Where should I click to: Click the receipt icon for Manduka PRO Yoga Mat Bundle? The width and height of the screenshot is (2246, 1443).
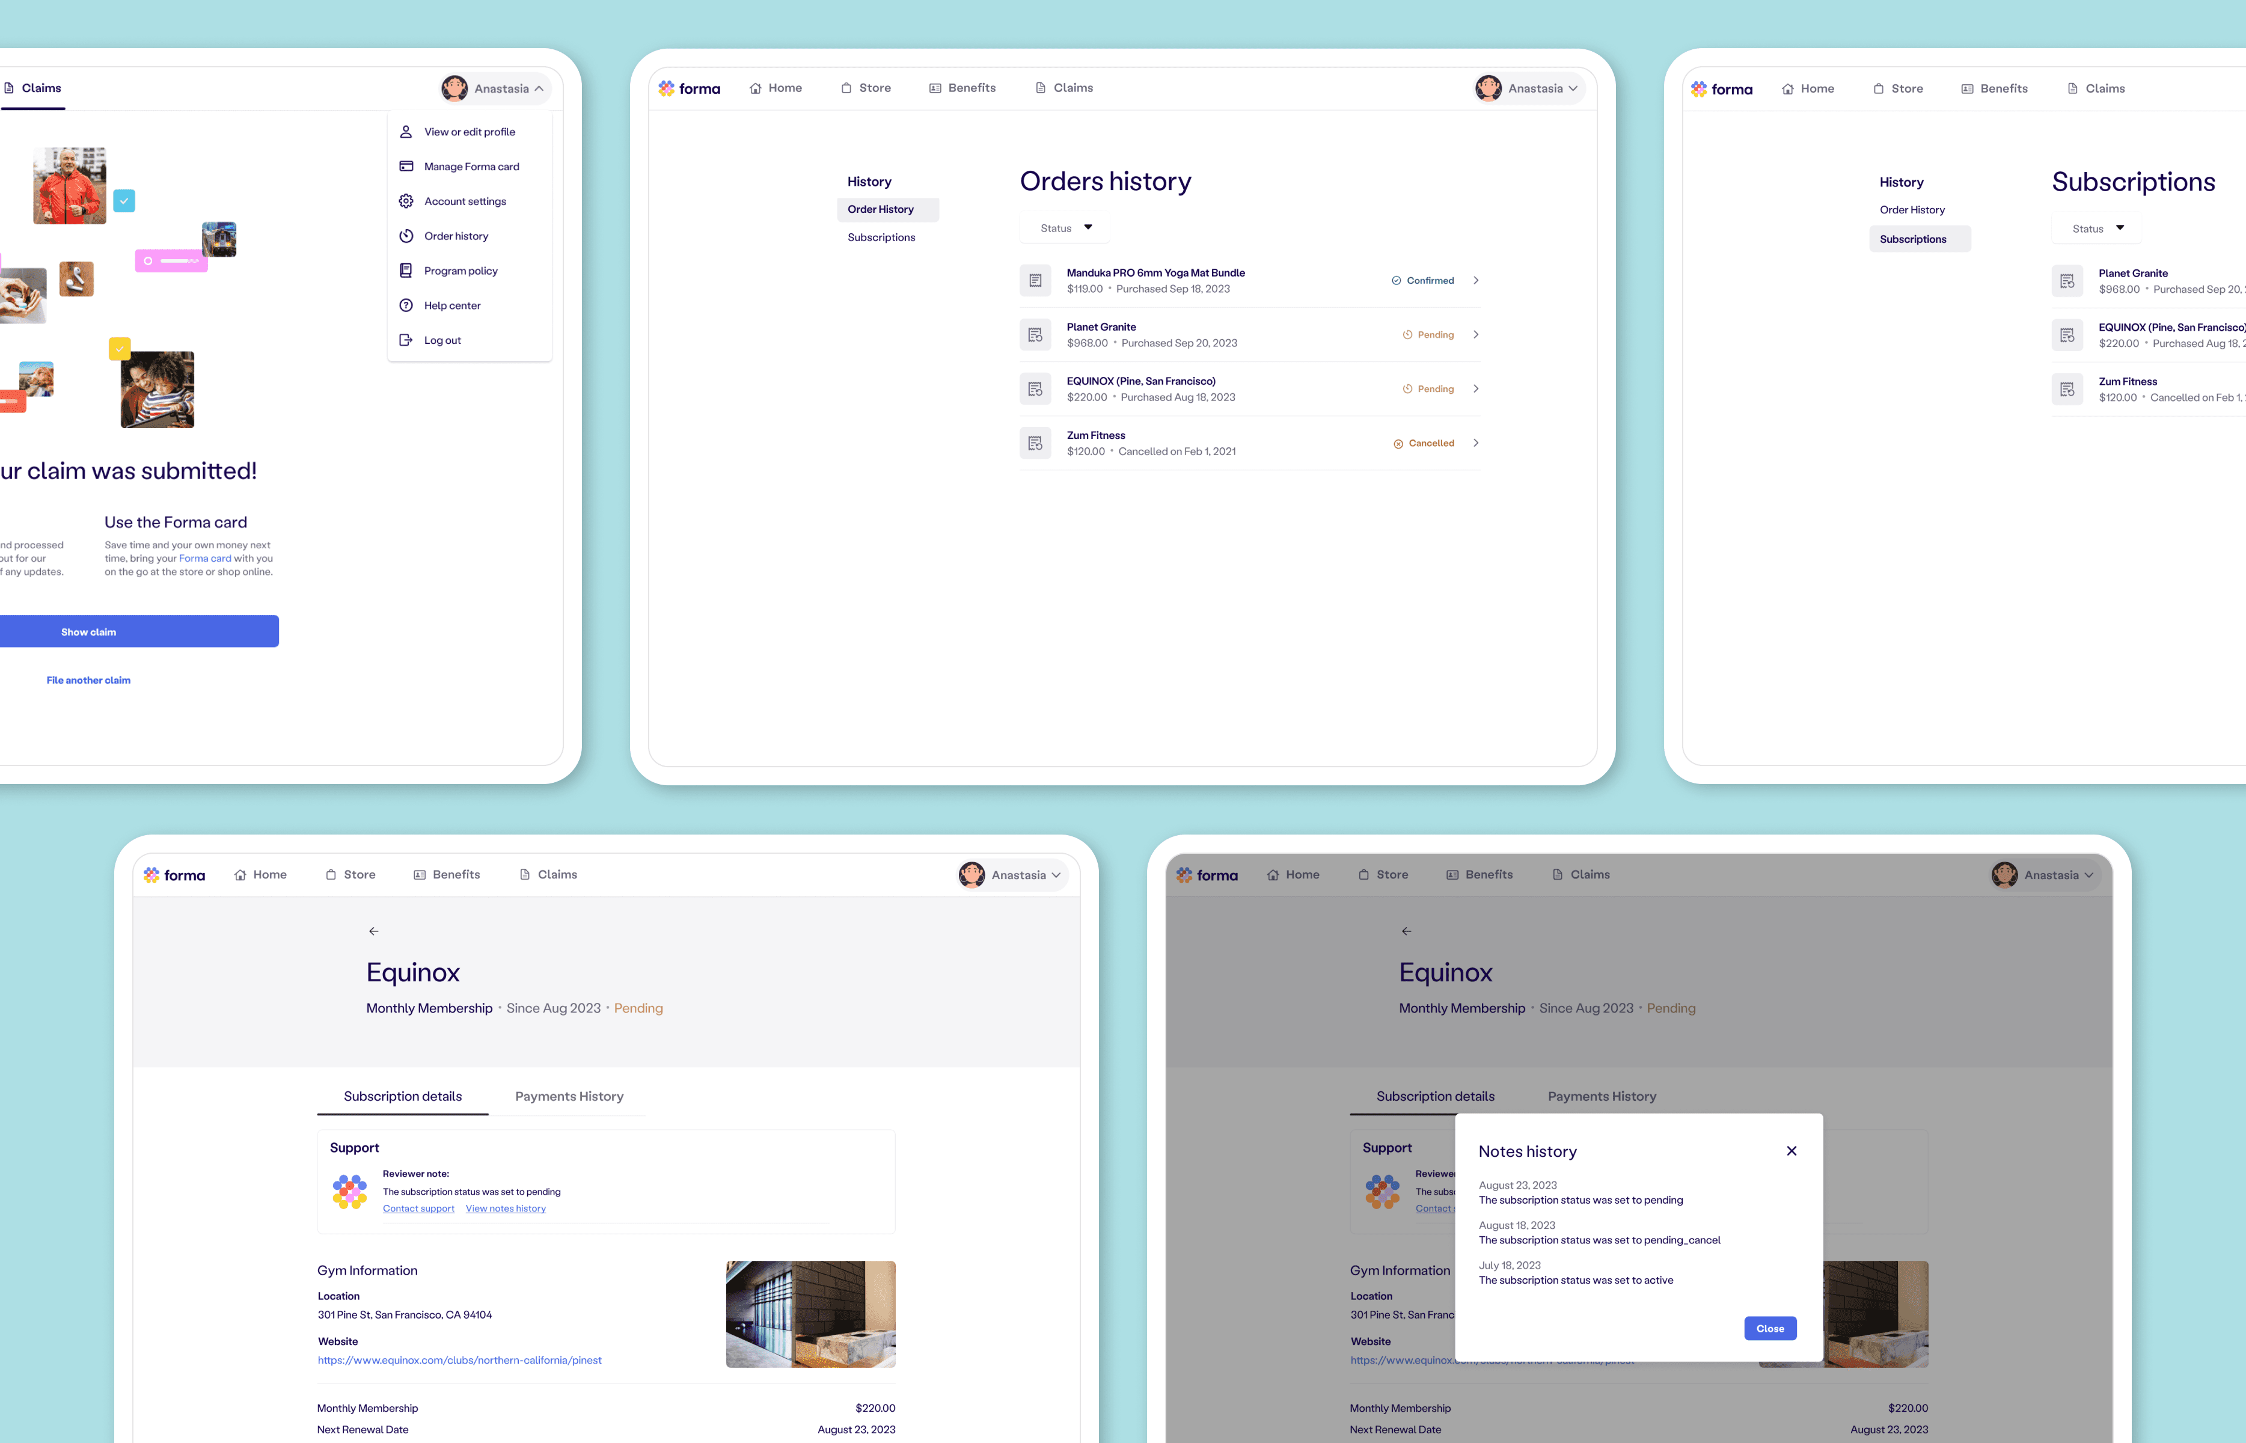click(x=1035, y=281)
